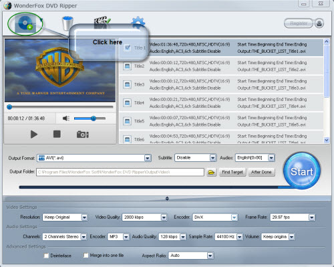Click the video preview thumbnail
The height and width of the screenshot is (267, 334).
[60, 70]
